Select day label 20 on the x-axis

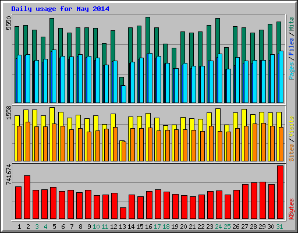click(x=183, y=227)
